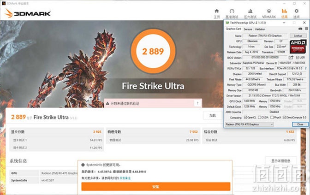
Task: Click the 14.61 FPS graphics test 1 result
Action: 96,140
